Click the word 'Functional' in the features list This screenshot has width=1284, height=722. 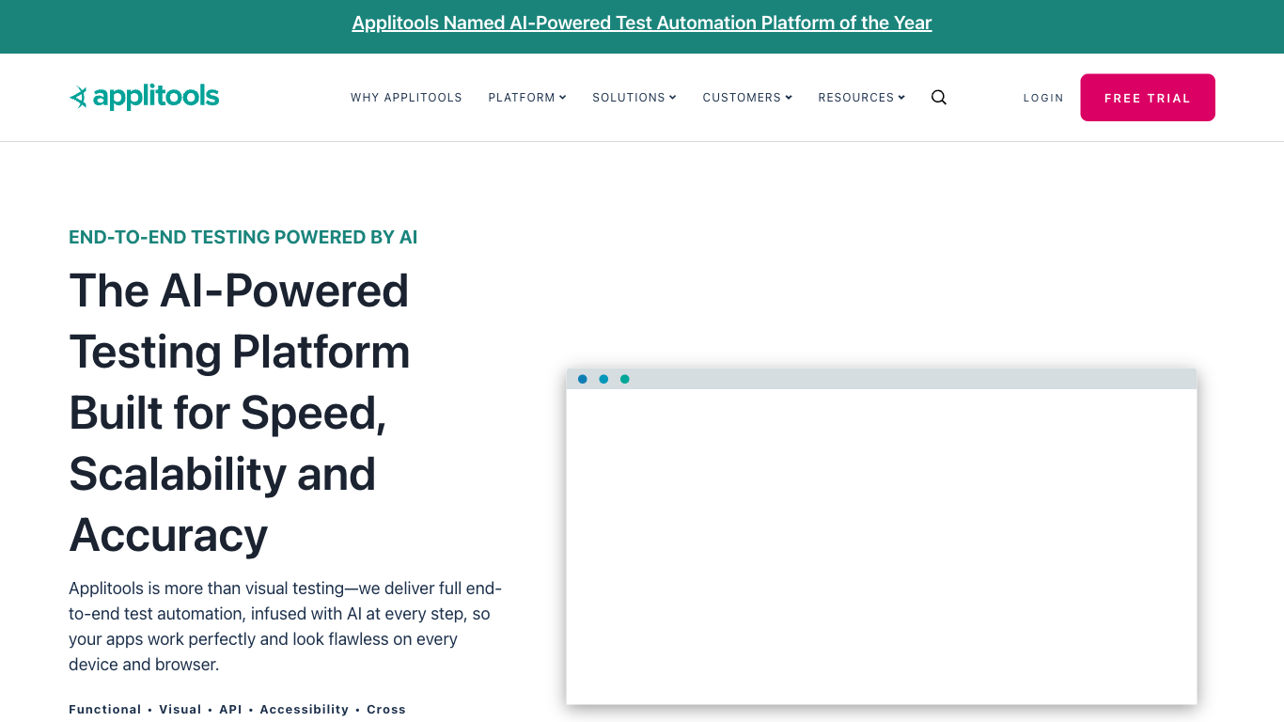pos(105,710)
